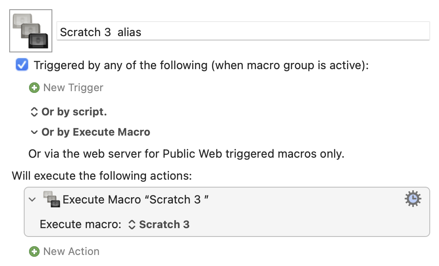Click the green New Trigger plus icon
Viewport: 439px width, 266px height.
point(34,88)
